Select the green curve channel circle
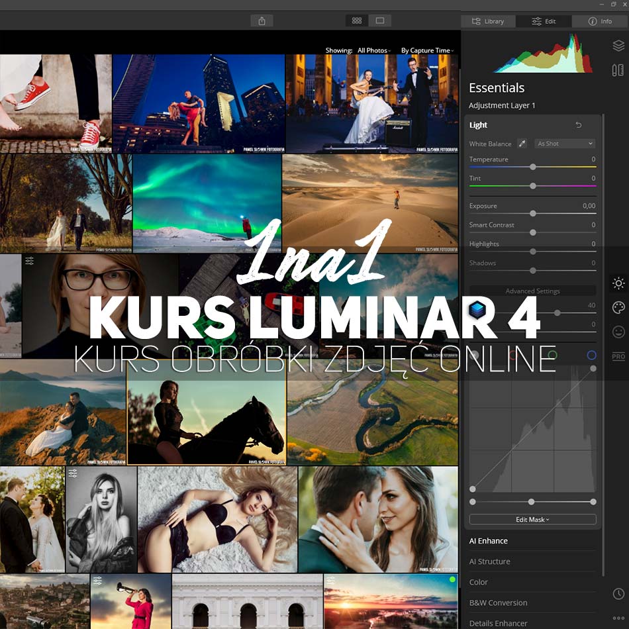The width and height of the screenshot is (629, 629). 552,355
